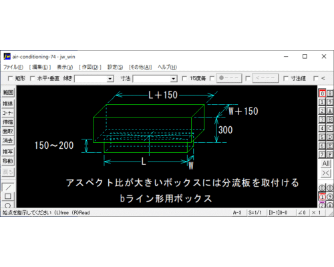This screenshot has height=267, width=334.
Task: Select layer group circled 1
Action: click(322, 197)
